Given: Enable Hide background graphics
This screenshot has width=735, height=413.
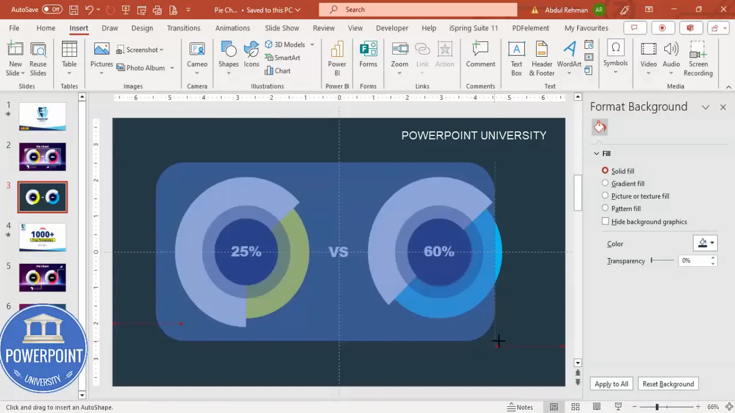Looking at the screenshot, I should (605, 221).
